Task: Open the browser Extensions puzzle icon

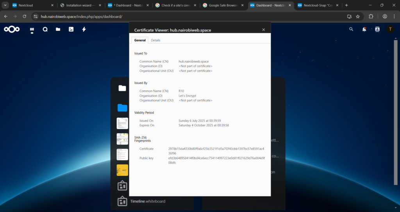Action: (371, 16)
